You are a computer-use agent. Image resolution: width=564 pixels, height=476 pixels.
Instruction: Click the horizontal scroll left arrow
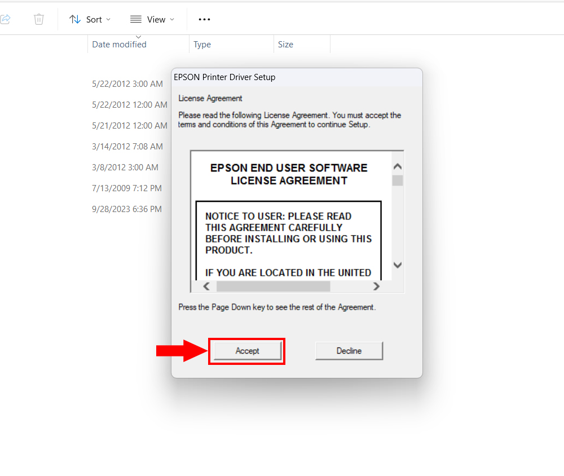point(206,287)
